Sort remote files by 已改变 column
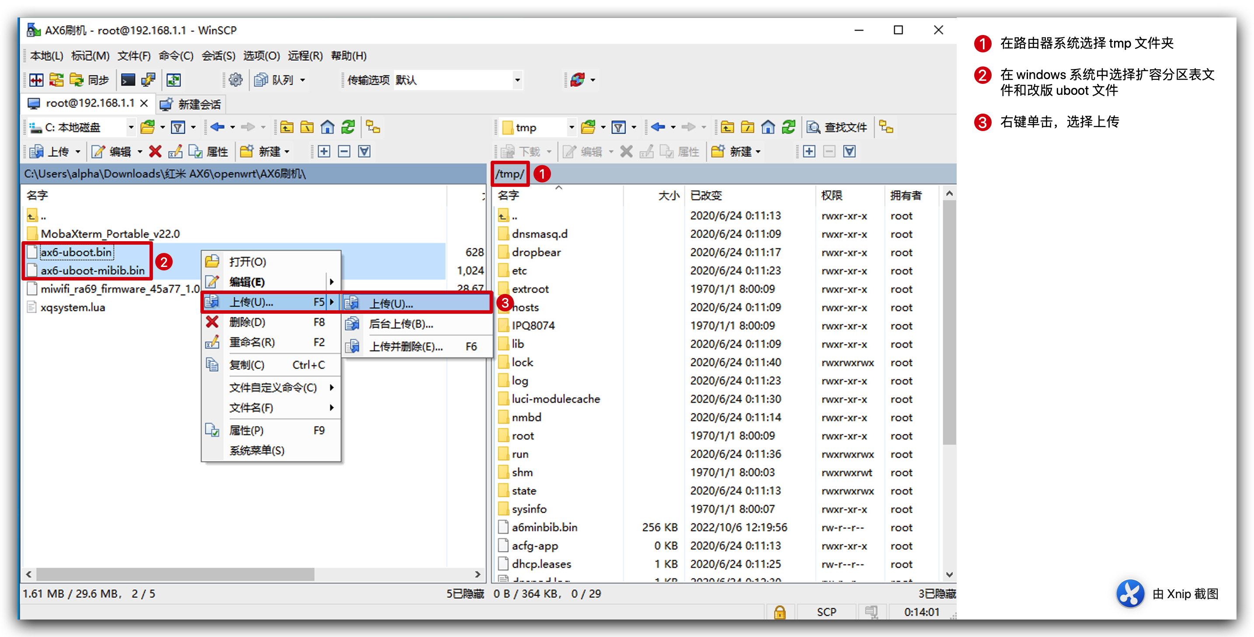The image size is (1254, 637). [750, 195]
